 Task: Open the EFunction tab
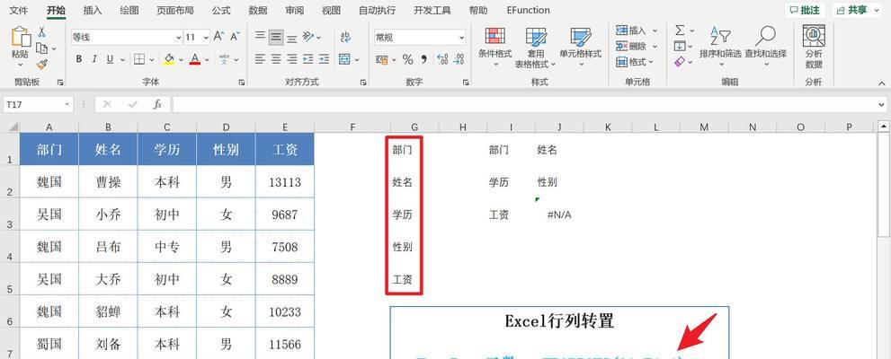point(528,10)
